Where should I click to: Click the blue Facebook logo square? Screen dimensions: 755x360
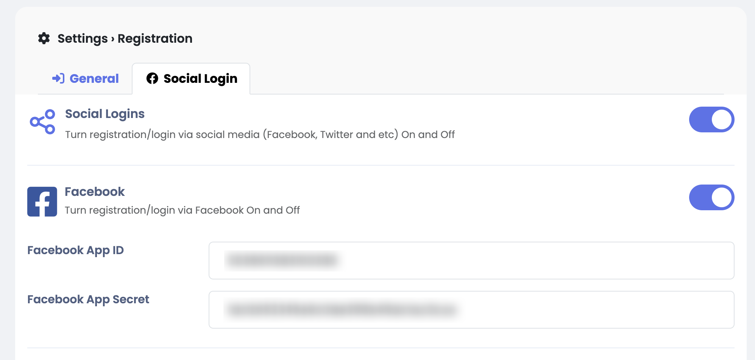pos(42,202)
